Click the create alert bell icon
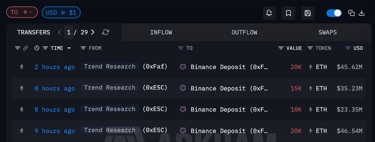375x142 pixels. pos(269,13)
